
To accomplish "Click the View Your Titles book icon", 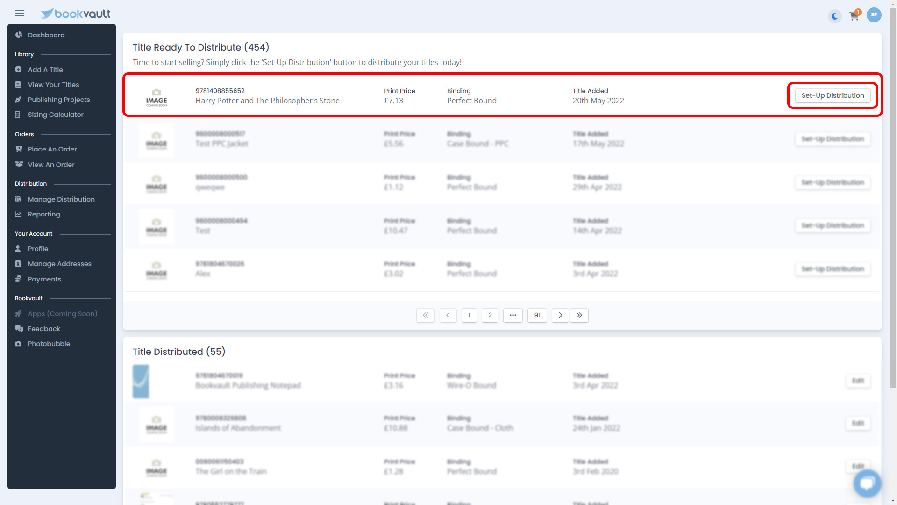I will pyautogui.click(x=18, y=85).
